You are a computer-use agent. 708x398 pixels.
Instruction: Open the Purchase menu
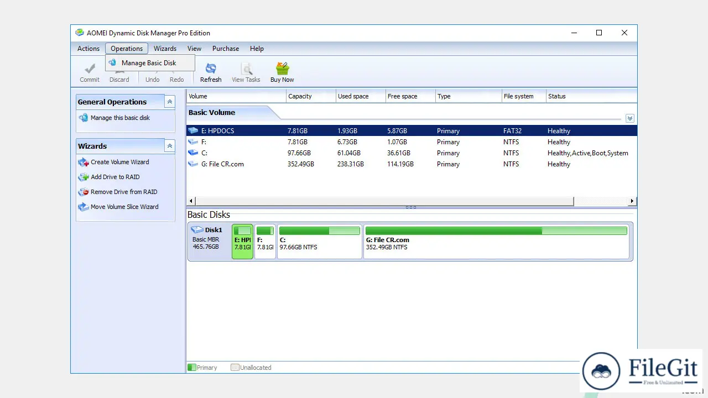coord(226,49)
